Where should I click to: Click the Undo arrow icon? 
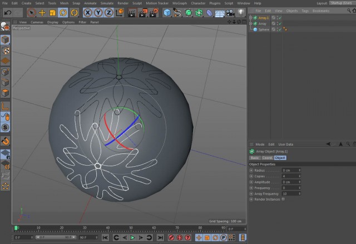coord(8,13)
